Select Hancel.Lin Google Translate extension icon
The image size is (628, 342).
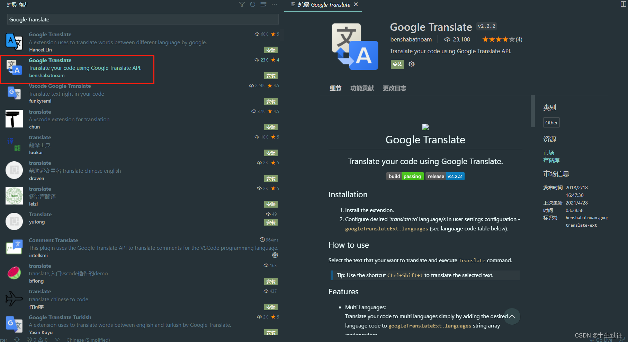pos(14,41)
